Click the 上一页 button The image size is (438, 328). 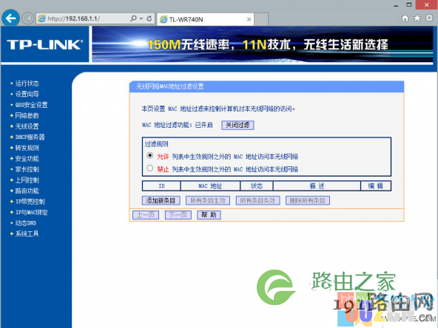(146, 215)
